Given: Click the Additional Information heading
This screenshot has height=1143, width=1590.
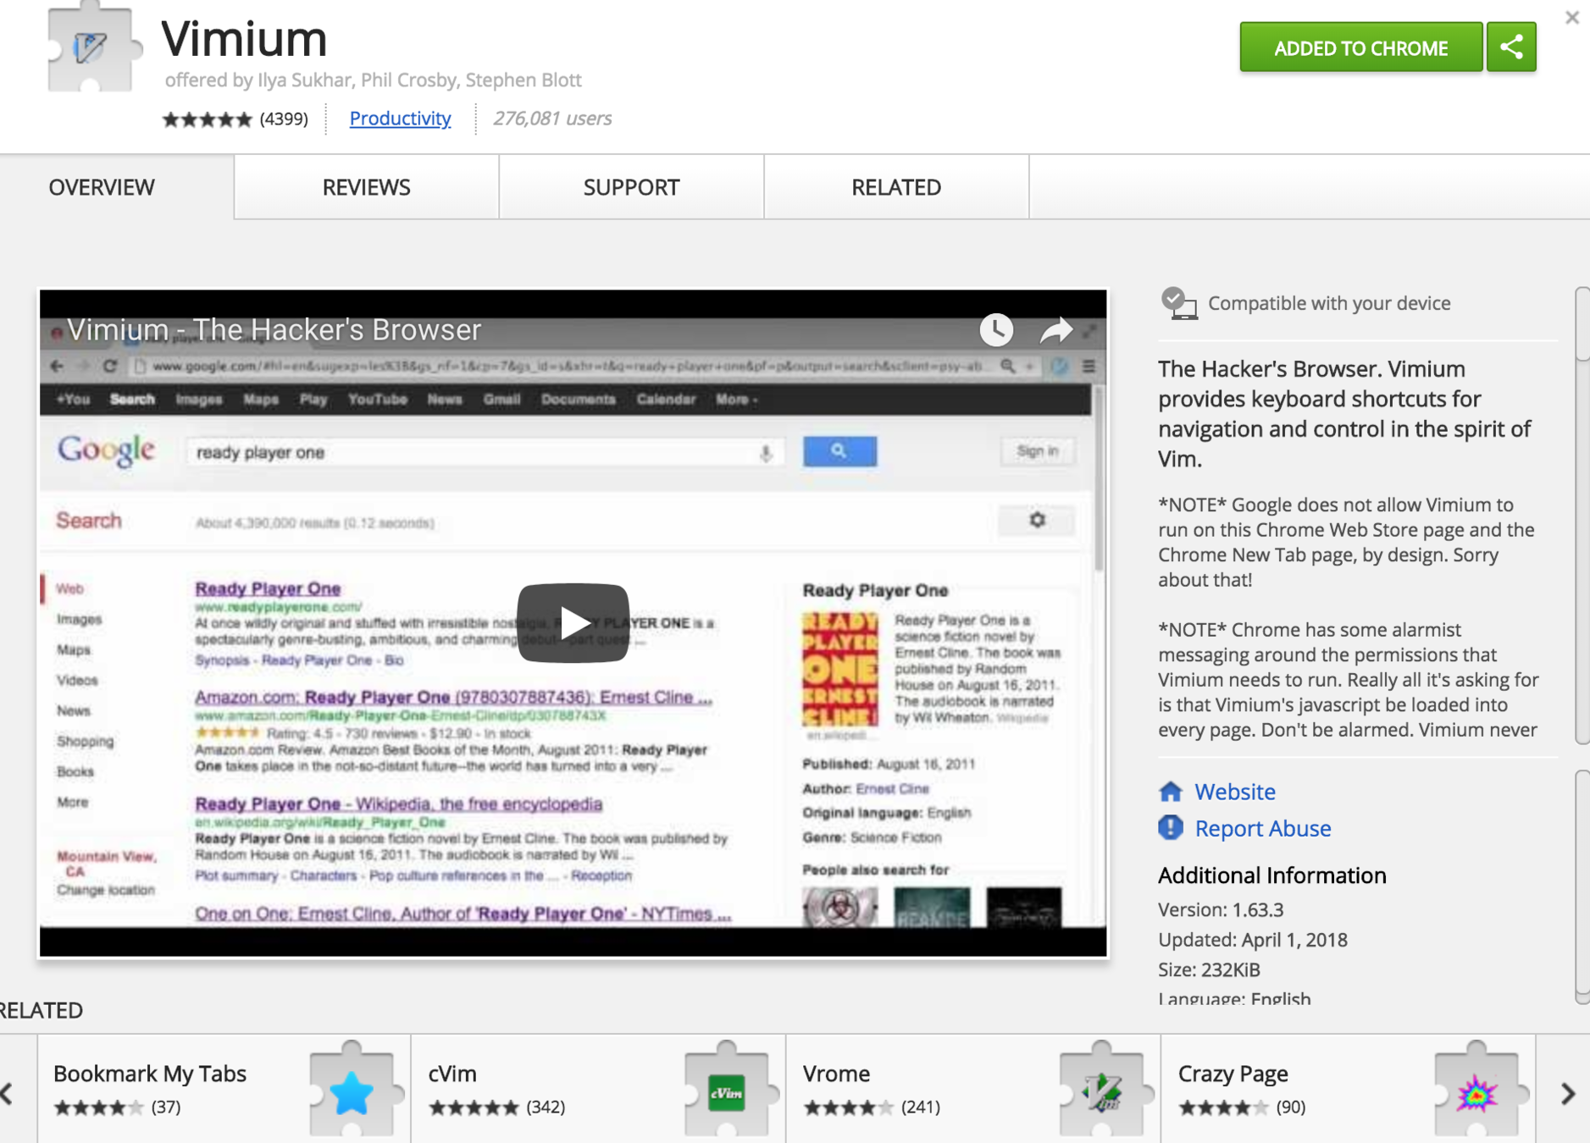Looking at the screenshot, I should 1272,875.
